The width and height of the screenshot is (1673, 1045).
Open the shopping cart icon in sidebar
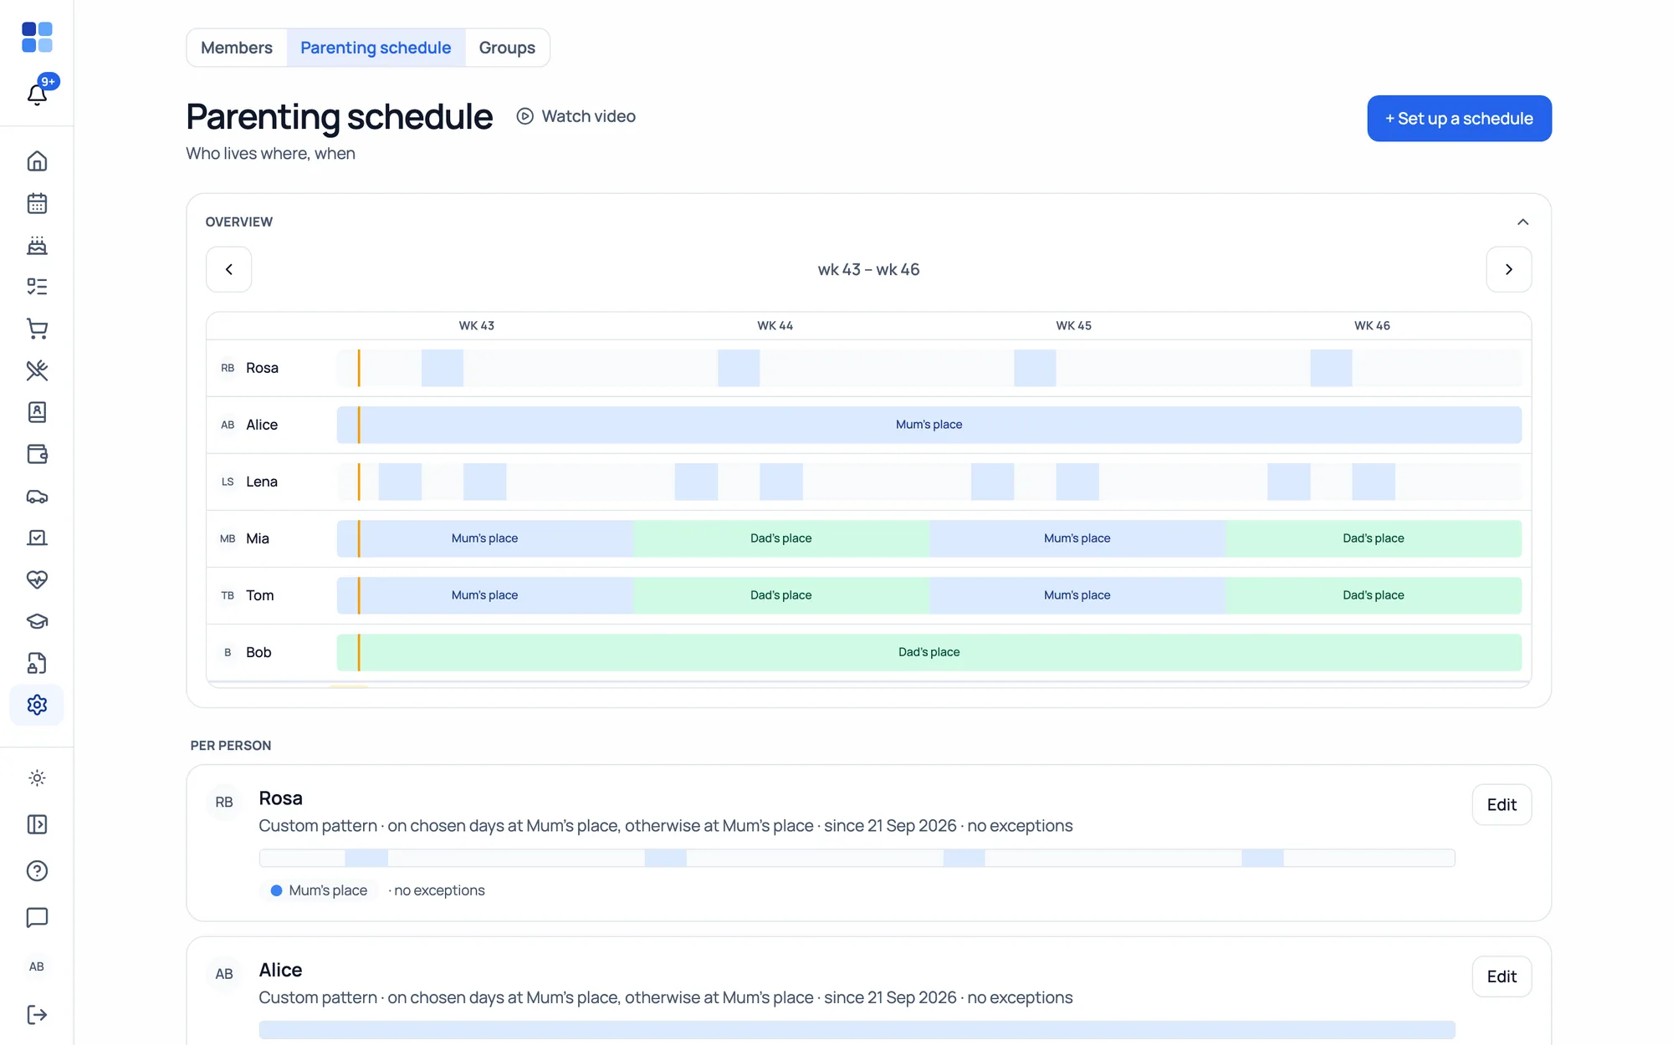coord(37,329)
